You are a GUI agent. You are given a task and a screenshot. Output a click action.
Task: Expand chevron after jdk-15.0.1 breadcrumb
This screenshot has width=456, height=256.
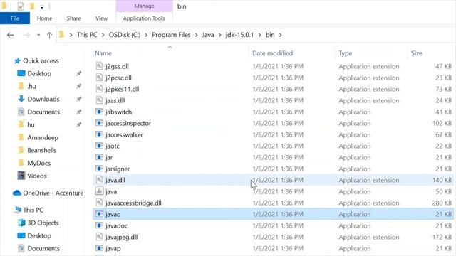259,35
